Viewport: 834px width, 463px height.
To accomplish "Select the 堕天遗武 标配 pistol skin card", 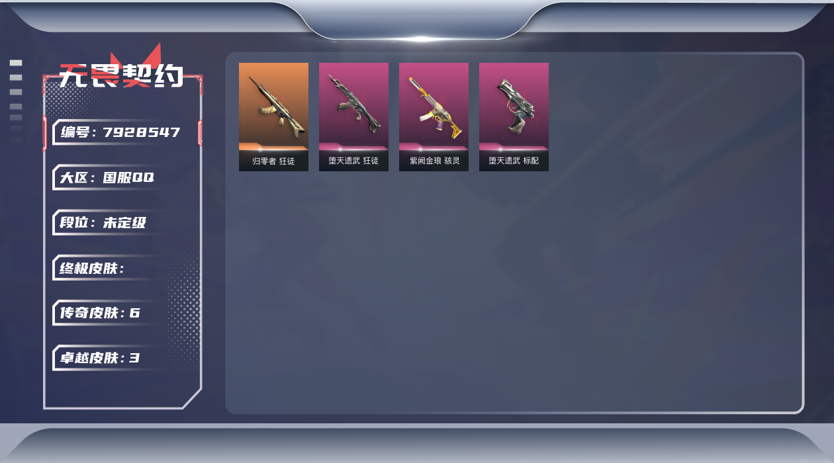I will coord(514,117).
